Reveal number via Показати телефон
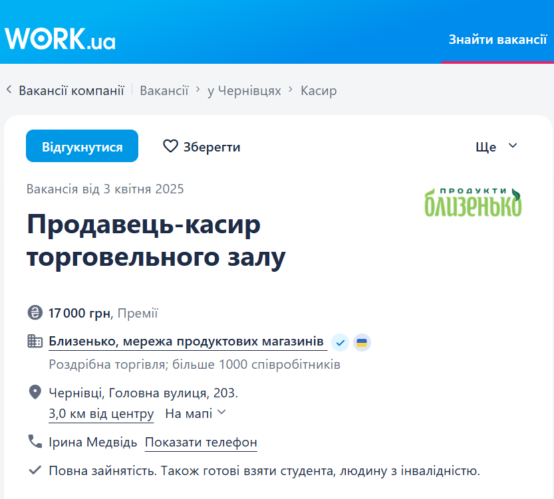 click(x=201, y=442)
